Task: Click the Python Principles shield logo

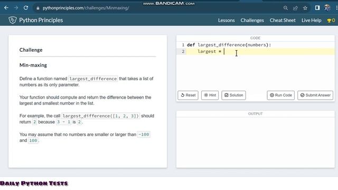Action: click(13, 20)
